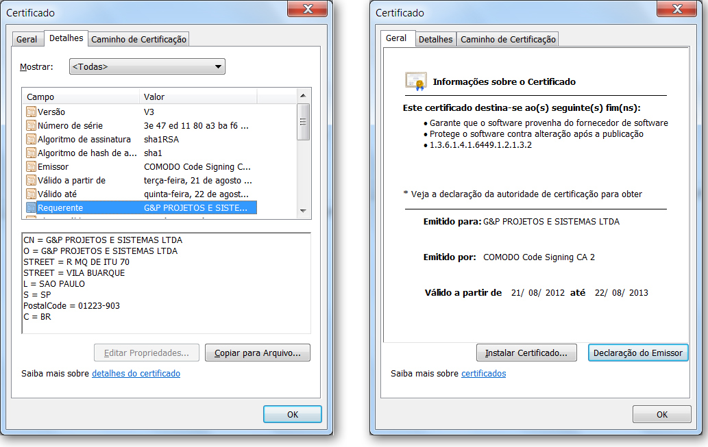Open the detalhes do certificado link
The height and width of the screenshot is (447, 708).
coord(136,374)
